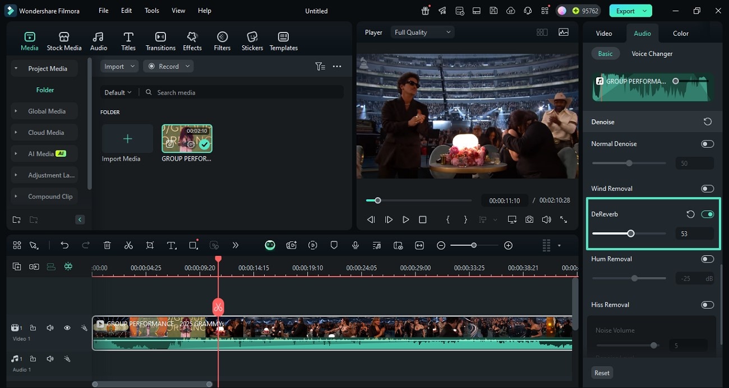Mute the Video 1 track
This screenshot has width=729, height=388.
click(50, 328)
